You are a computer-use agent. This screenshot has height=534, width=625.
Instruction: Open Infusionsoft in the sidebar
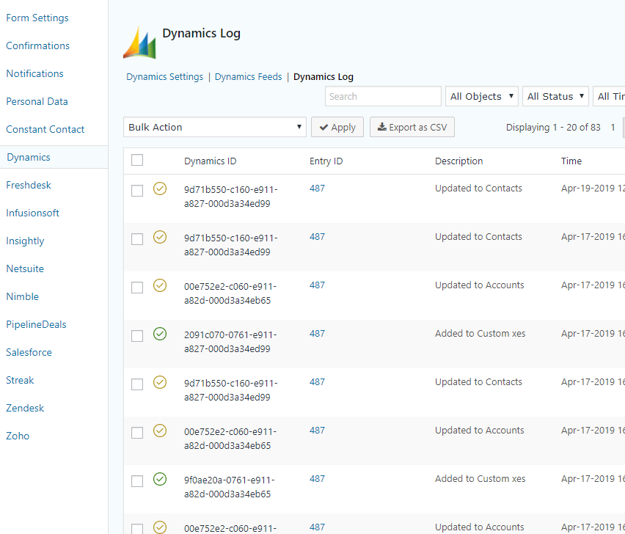[x=33, y=213]
